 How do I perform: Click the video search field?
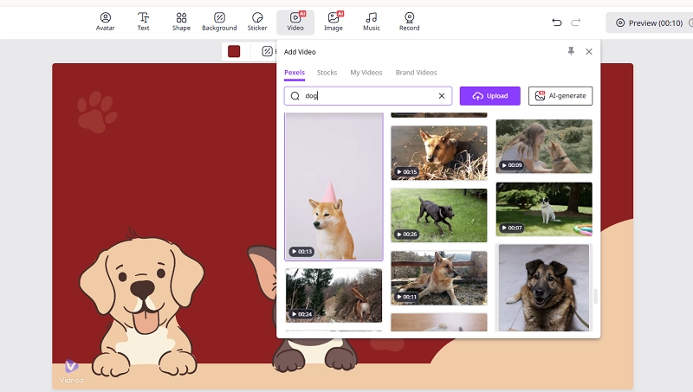pos(367,96)
